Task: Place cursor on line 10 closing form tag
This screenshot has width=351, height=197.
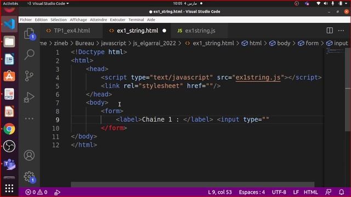Action: point(114,128)
